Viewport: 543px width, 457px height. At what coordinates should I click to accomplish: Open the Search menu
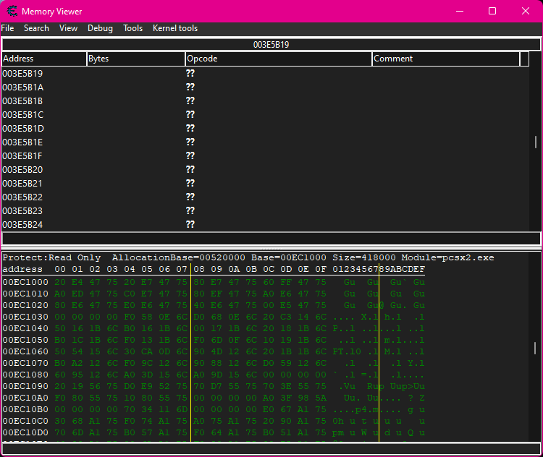pyautogui.click(x=36, y=28)
